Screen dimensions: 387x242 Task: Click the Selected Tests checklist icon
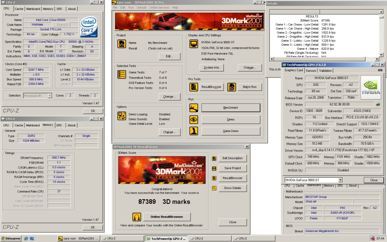pos(122,74)
